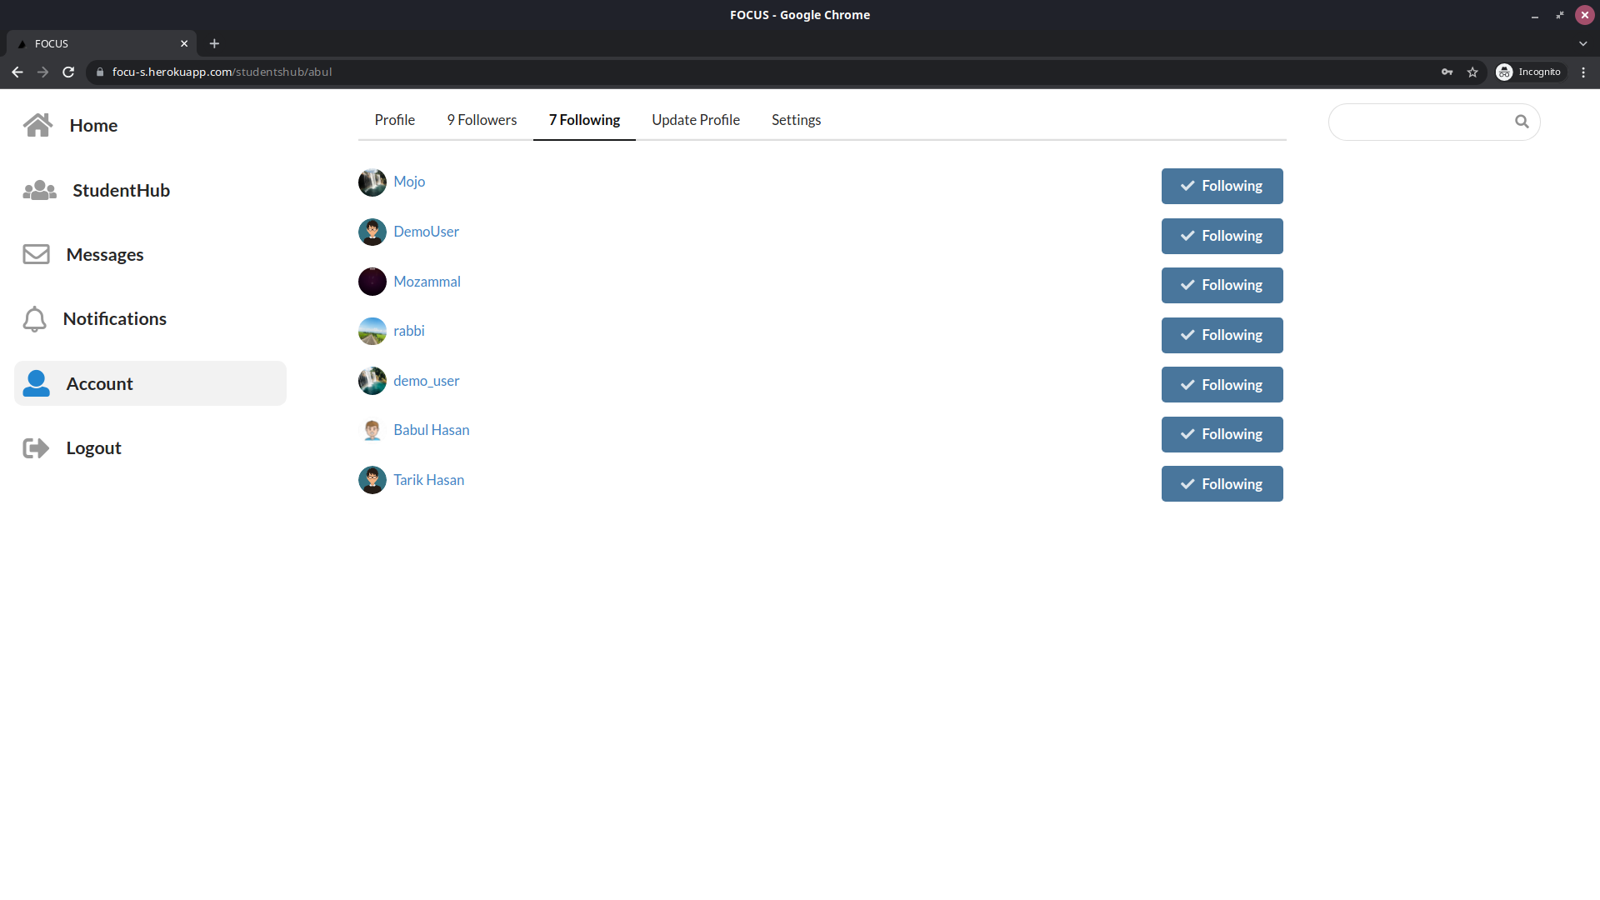Image resolution: width=1600 pixels, height=900 pixels.
Task: Bookmark the page with the star icon
Action: pyautogui.click(x=1472, y=72)
